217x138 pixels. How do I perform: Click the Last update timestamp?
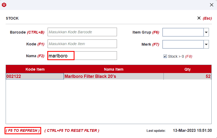192,130
